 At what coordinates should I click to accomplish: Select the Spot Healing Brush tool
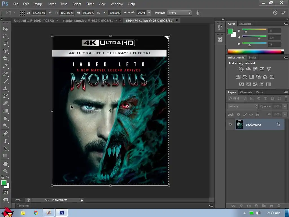click(x=5, y=74)
